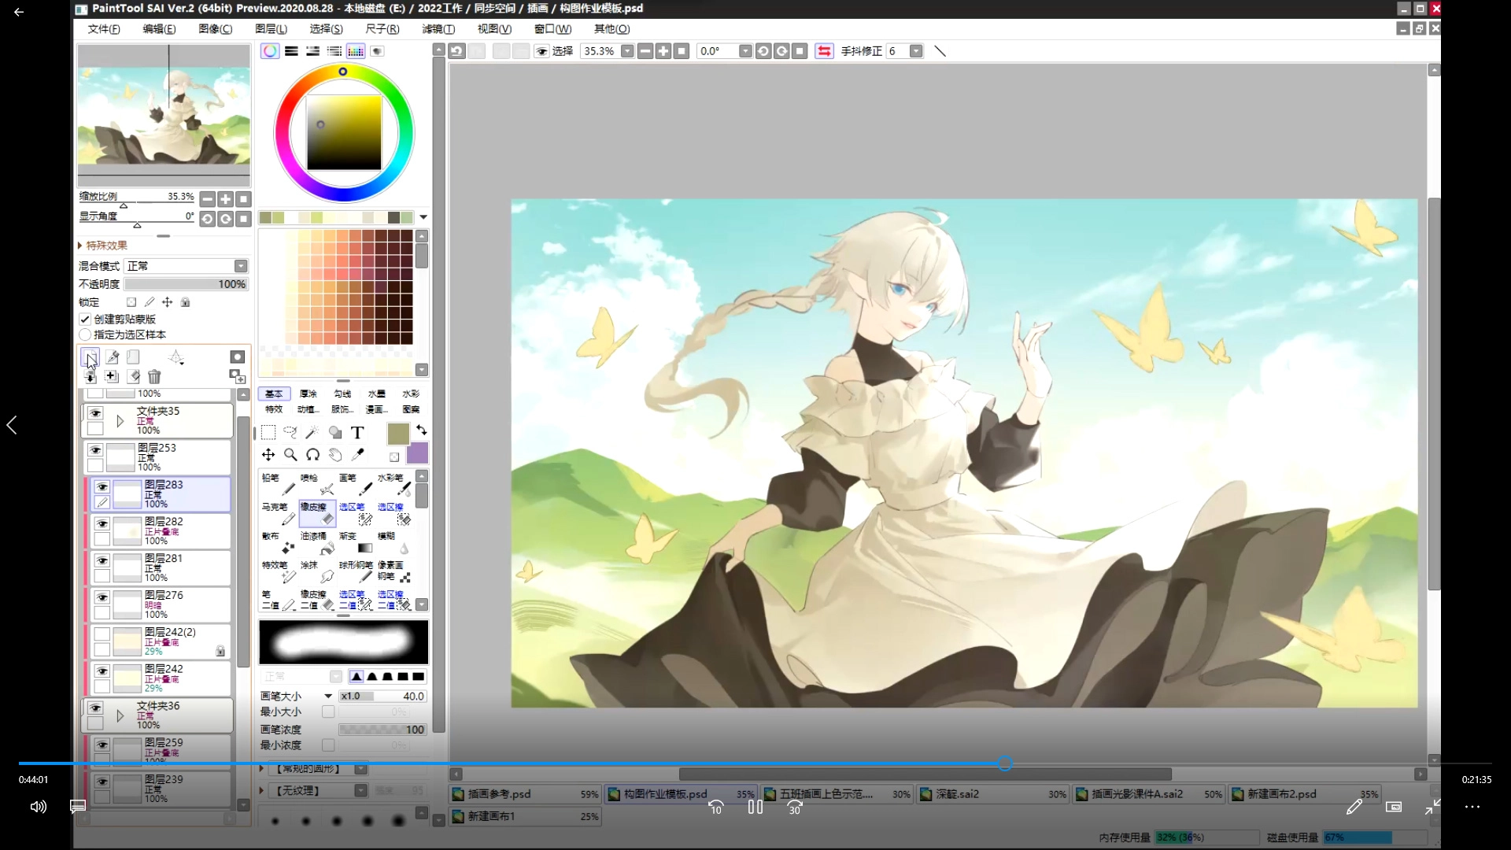Screen dimensions: 1511x850
Task: Expand folder 文件夹35
Action: (x=120, y=421)
